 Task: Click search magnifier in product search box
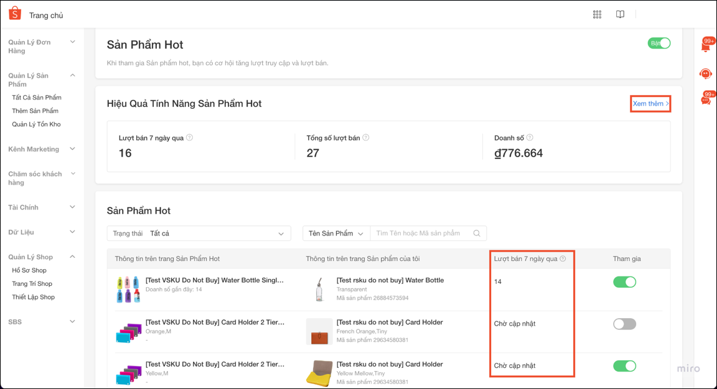coord(477,234)
